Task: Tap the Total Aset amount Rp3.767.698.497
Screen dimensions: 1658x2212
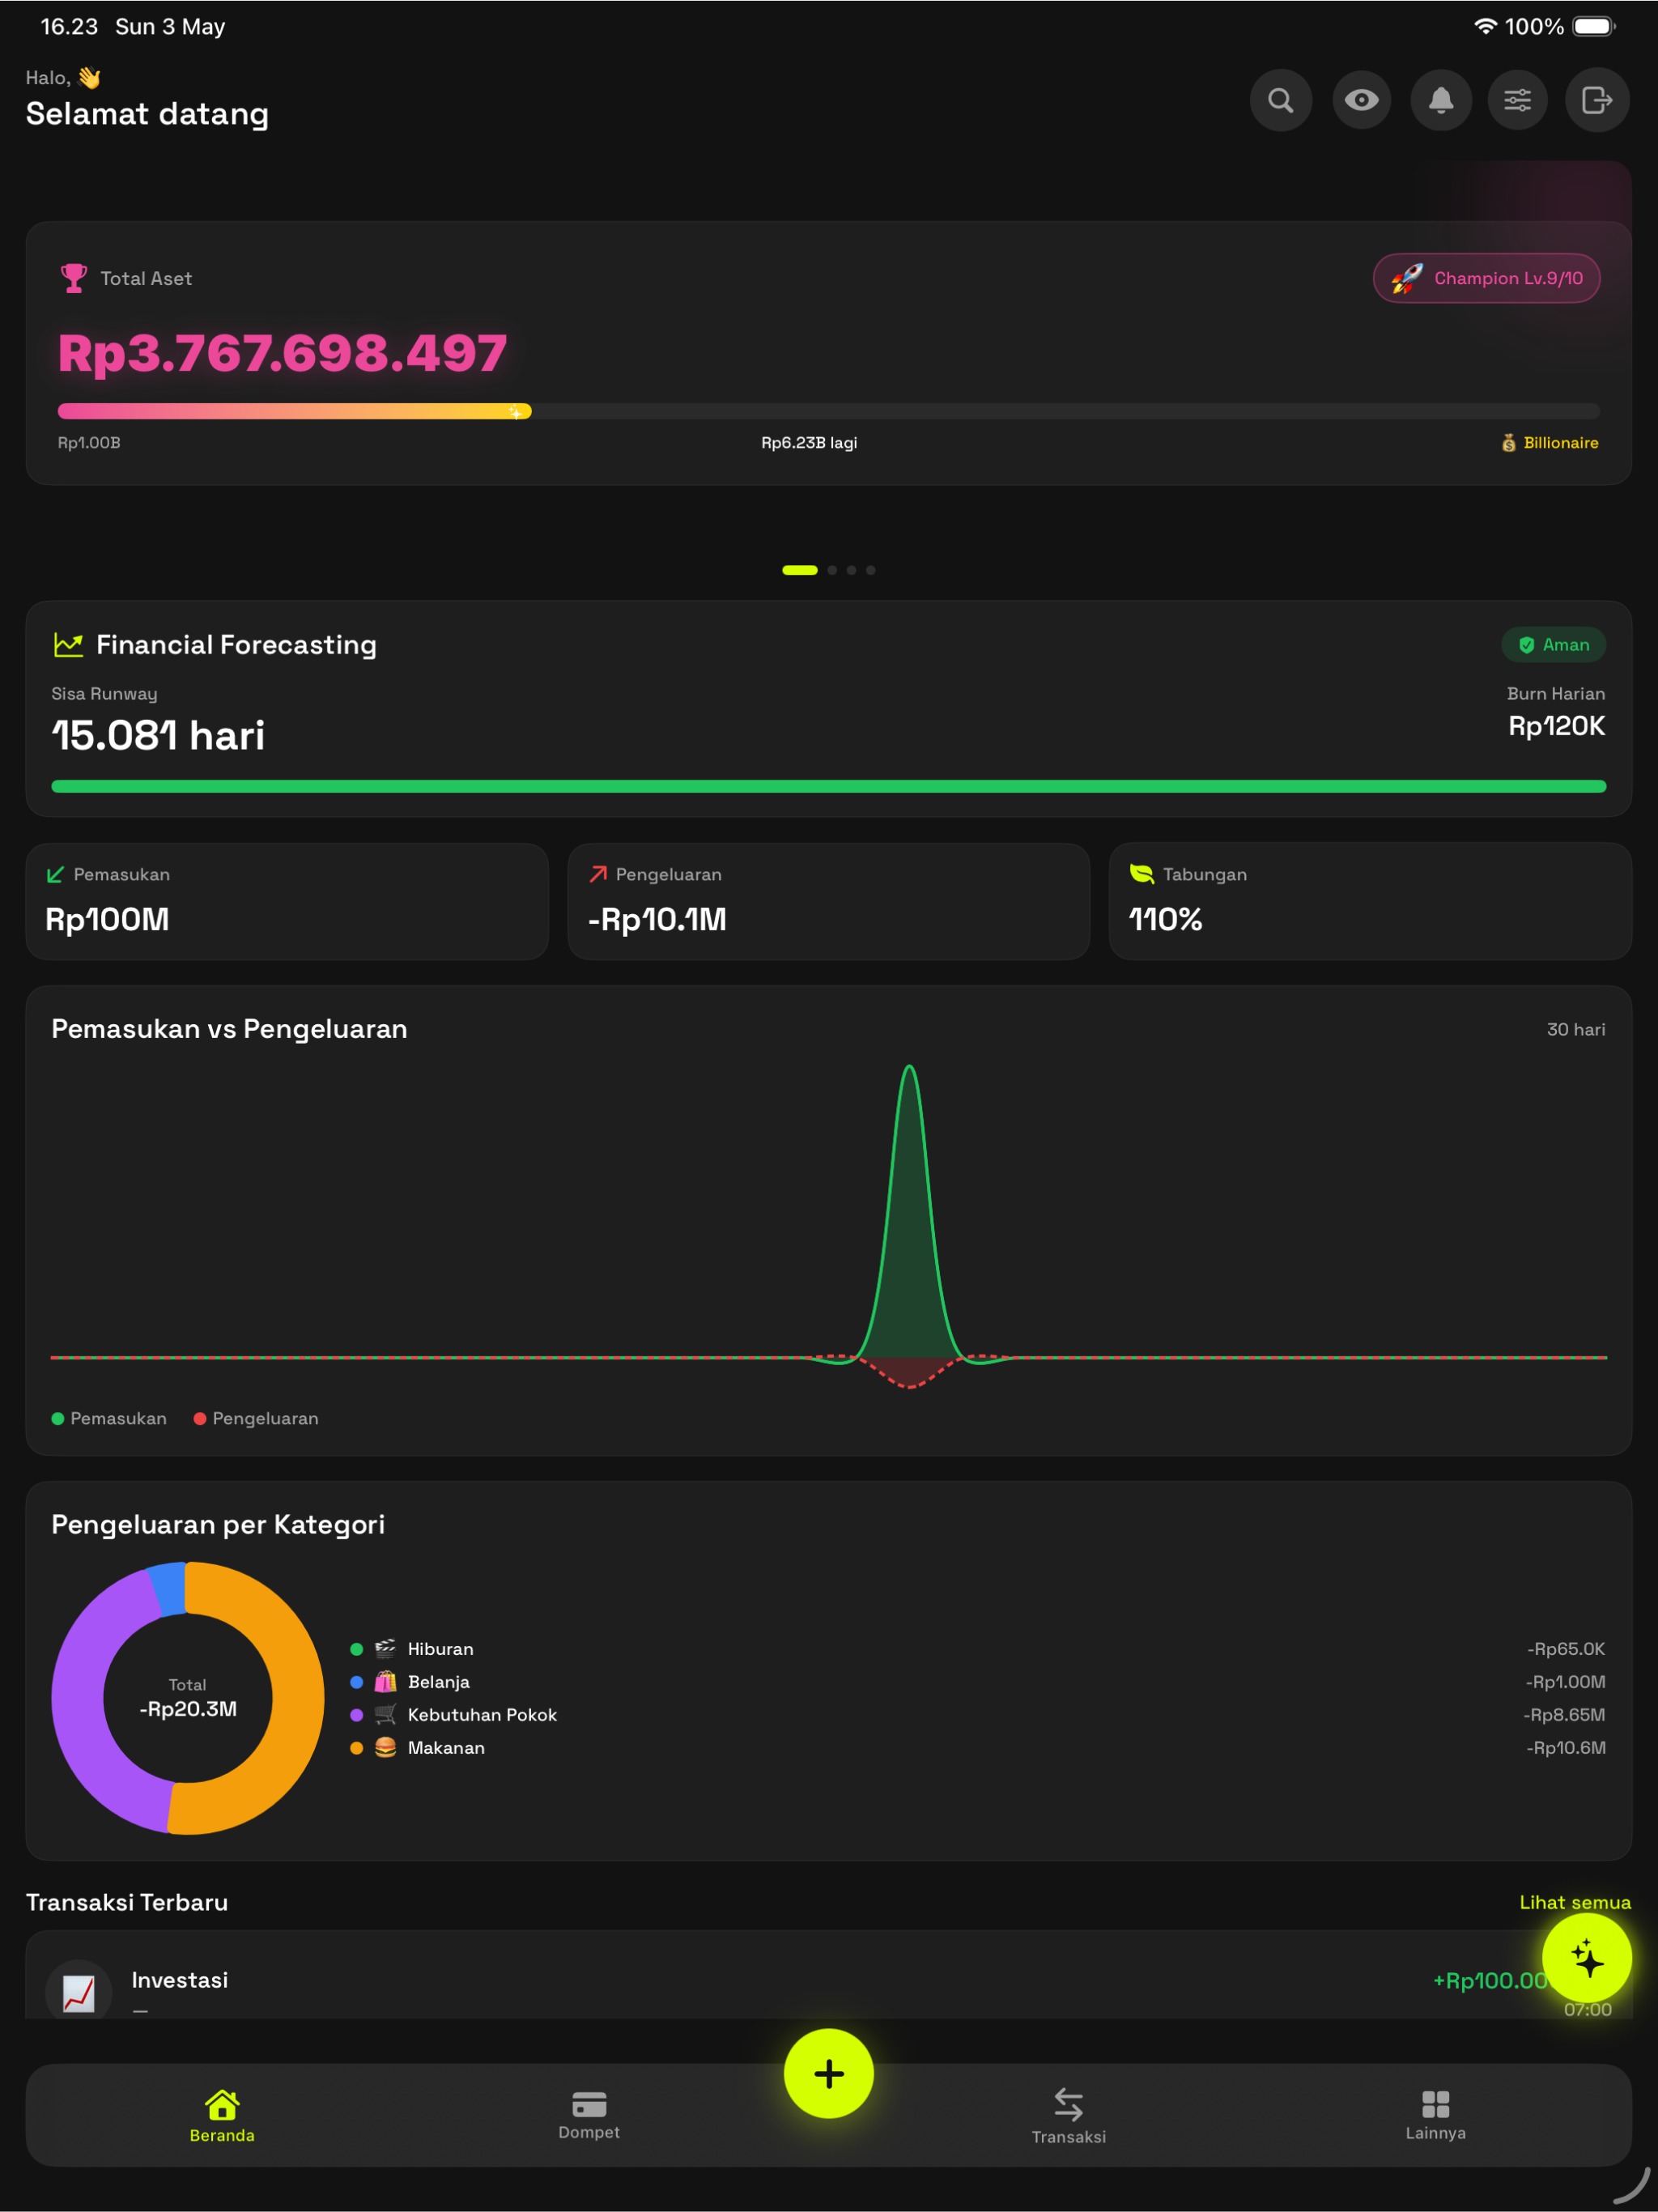Action: pyautogui.click(x=283, y=354)
